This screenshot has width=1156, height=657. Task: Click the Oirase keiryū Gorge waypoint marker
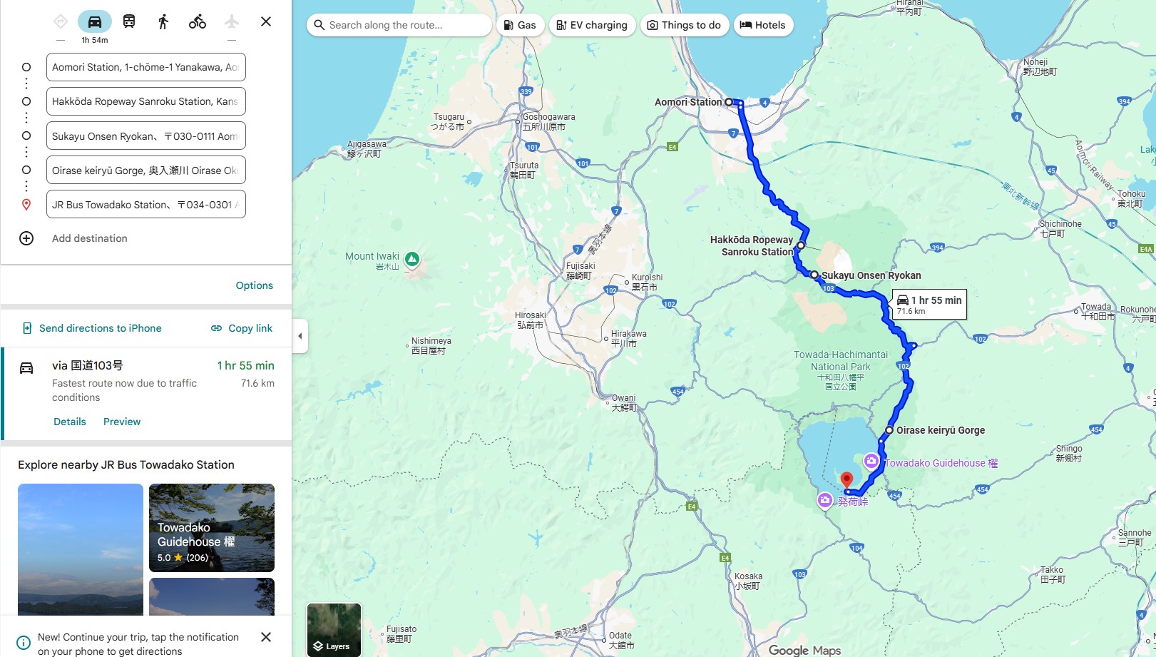[889, 430]
